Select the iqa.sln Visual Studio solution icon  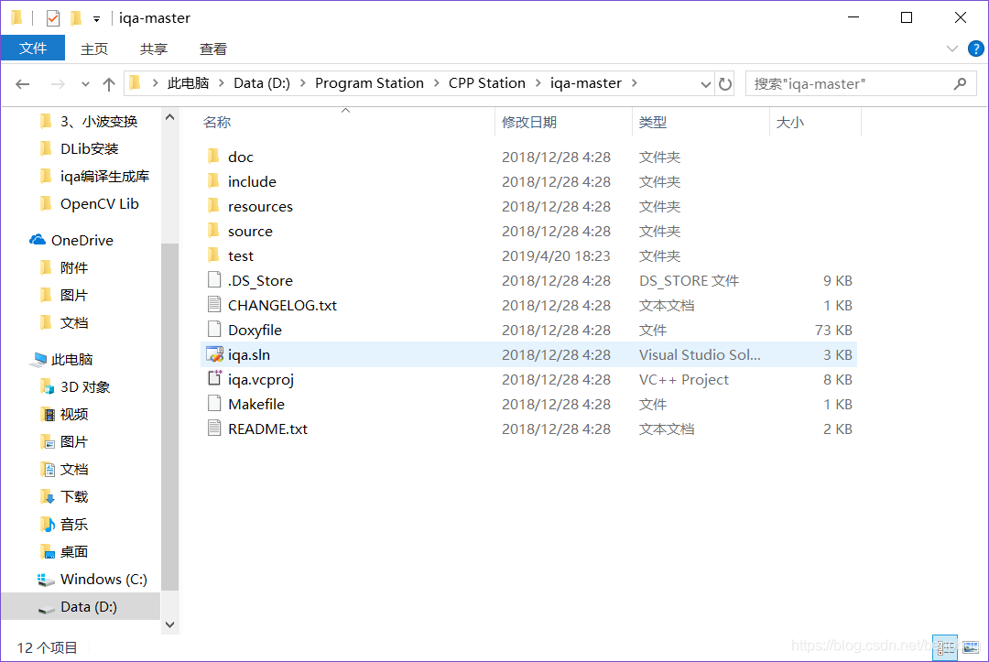coord(215,354)
